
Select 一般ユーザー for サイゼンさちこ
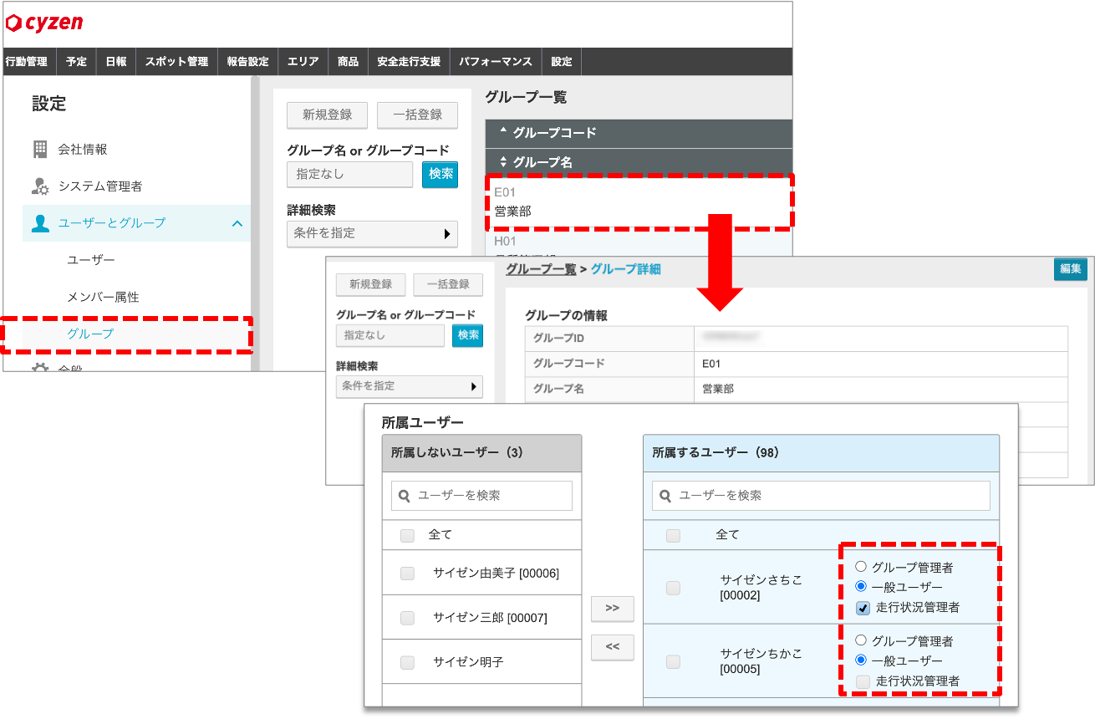click(x=861, y=588)
